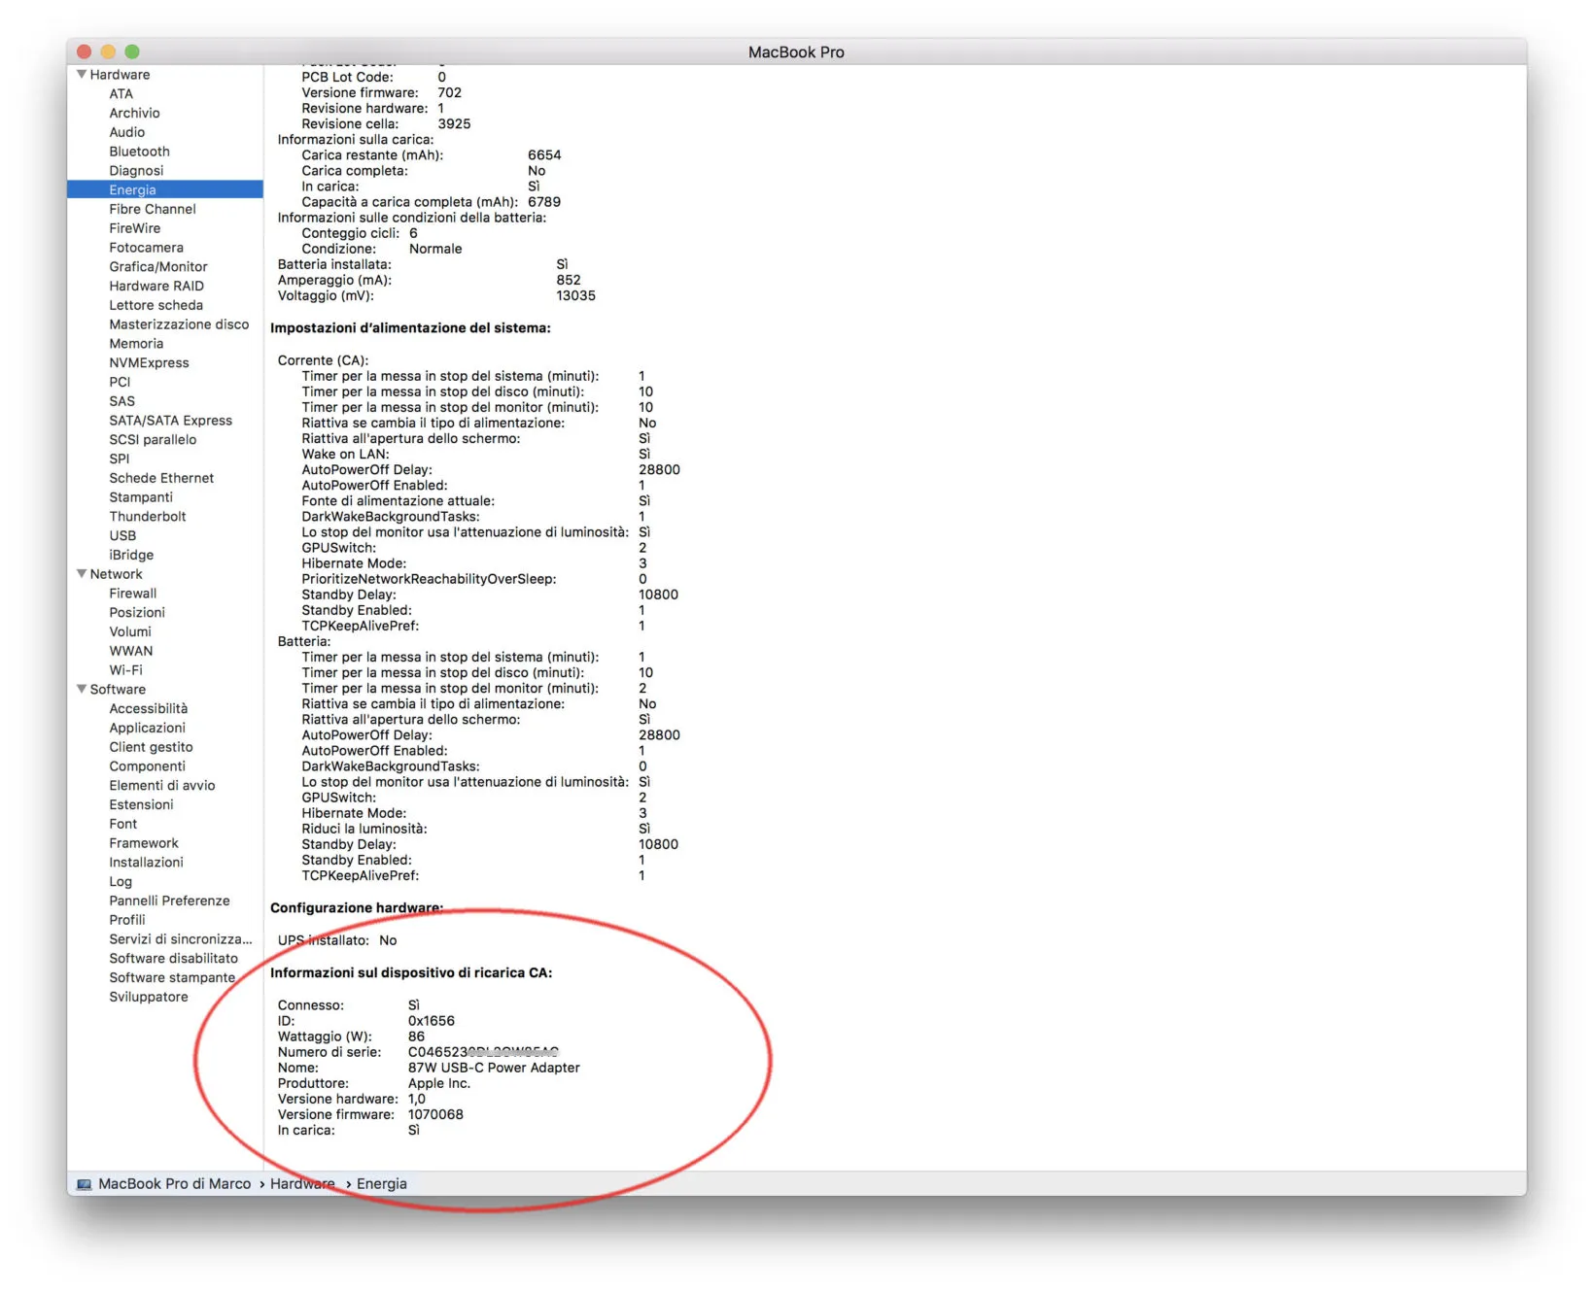Select Client gestito in the sidebar
Screen dimensions: 1594x1292
151,748
